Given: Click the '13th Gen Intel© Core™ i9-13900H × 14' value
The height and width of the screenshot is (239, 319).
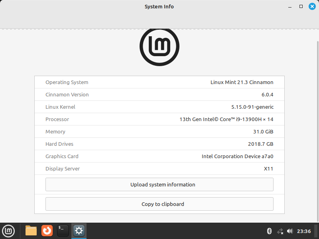Looking at the screenshot, I should (x=226, y=119).
